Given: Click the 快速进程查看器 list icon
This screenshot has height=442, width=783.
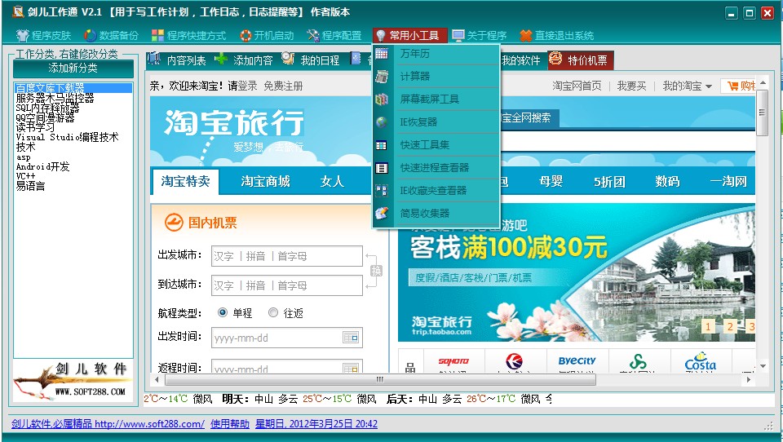Looking at the screenshot, I should 382,168.
